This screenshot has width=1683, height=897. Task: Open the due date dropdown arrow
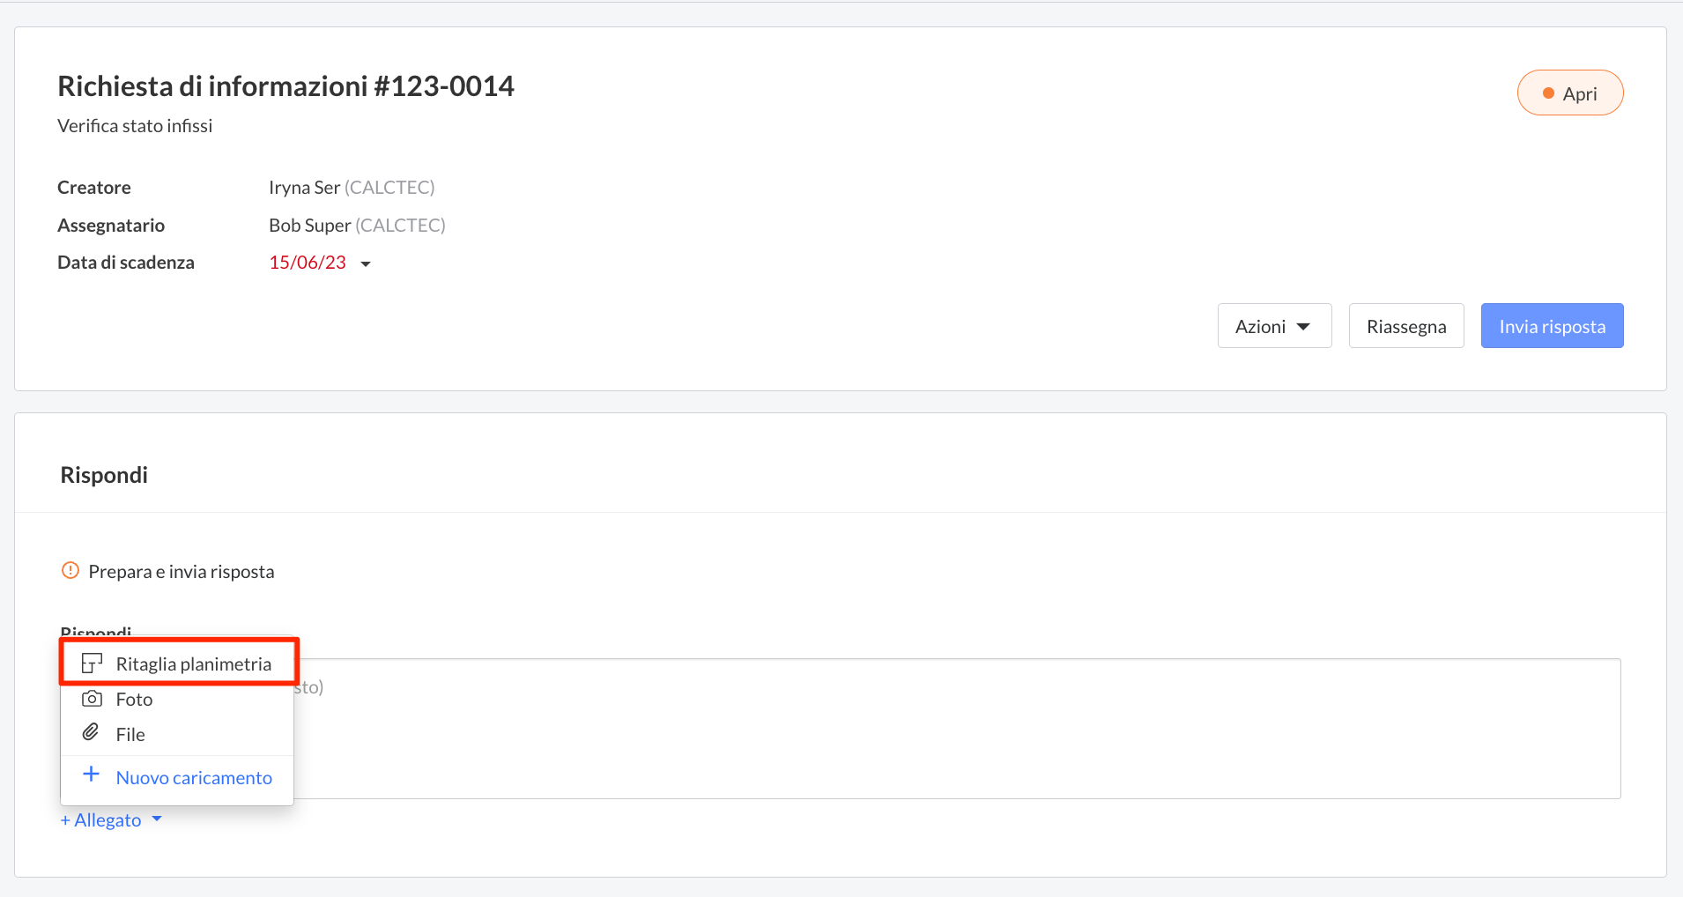click(x=366, y=263)
